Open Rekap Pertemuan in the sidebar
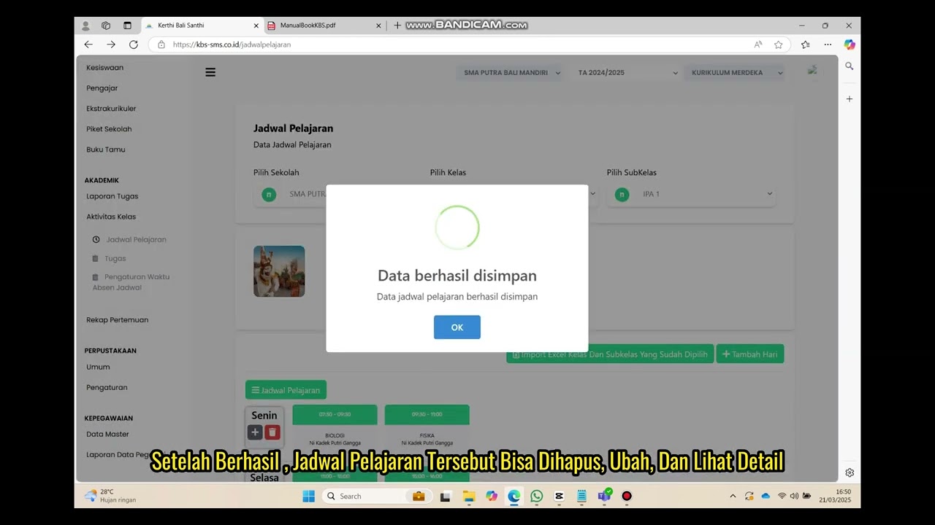The width and height of the screenshot is (935, 525). point(118,320)
